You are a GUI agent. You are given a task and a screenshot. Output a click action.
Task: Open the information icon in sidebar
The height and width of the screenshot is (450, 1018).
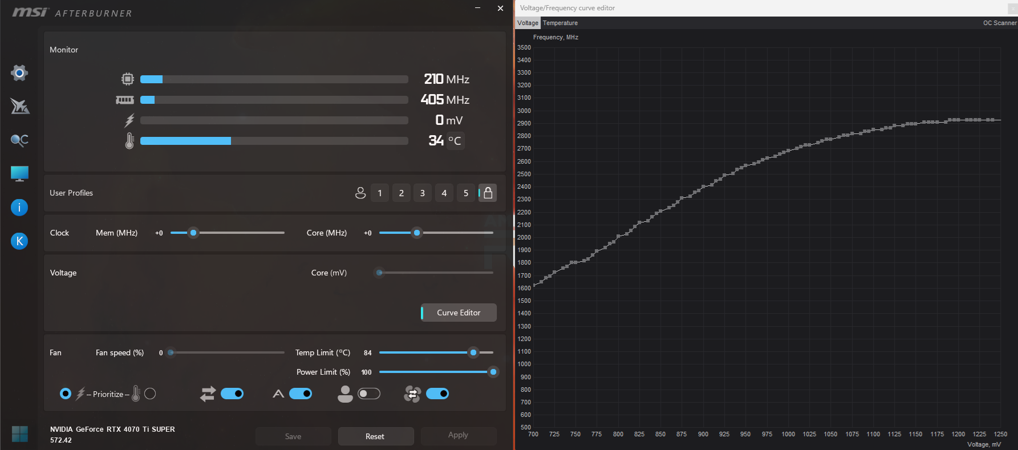point(19,208)
